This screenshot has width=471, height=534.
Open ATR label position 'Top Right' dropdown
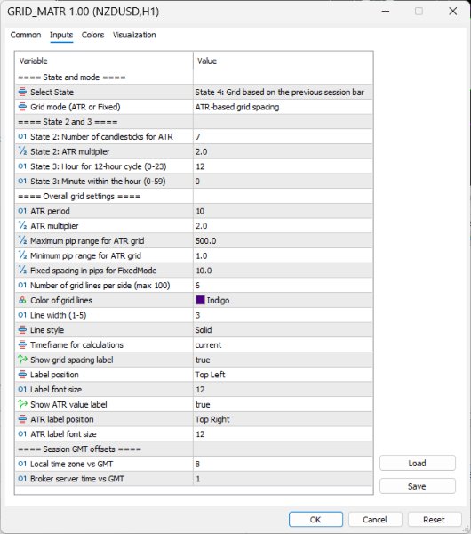pyautogui.click(x=283, y=419)
